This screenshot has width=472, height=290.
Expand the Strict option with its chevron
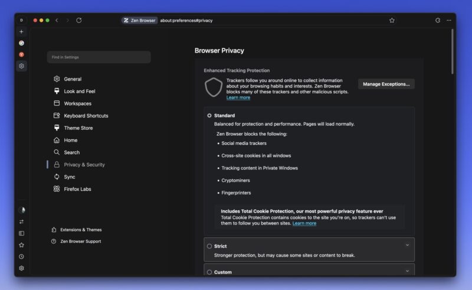coord(407,245)
